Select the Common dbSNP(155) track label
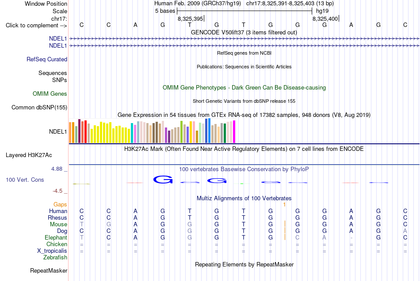The image size is (420, 281). tap(39, 108)
